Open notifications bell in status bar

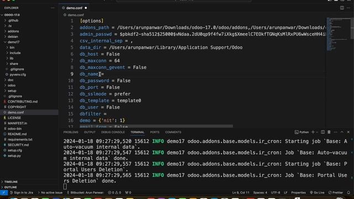[348, 193]
